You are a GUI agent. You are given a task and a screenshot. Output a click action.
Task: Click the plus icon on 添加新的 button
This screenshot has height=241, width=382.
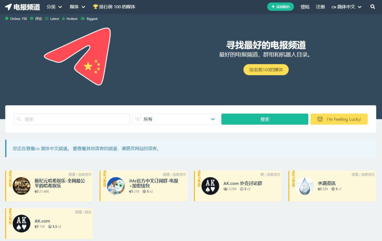pos(273,7)
